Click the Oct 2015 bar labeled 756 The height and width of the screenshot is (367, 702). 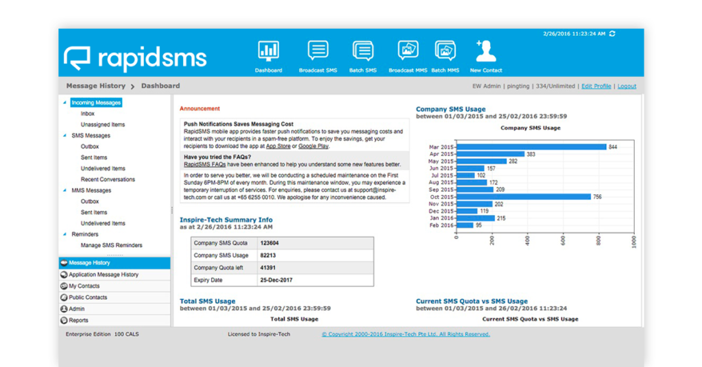tap(523, 197)
